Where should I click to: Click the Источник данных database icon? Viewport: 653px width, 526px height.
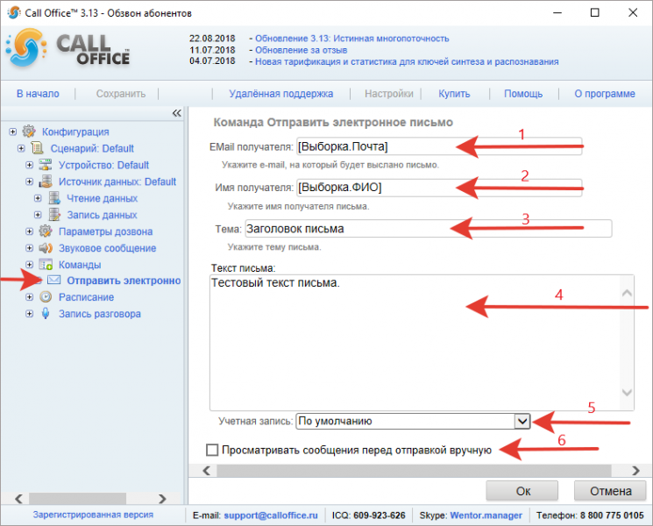pos(46,181)
